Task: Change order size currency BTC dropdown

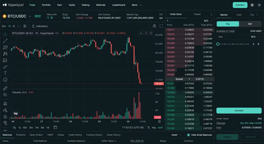Action: [x=255, y=37]
